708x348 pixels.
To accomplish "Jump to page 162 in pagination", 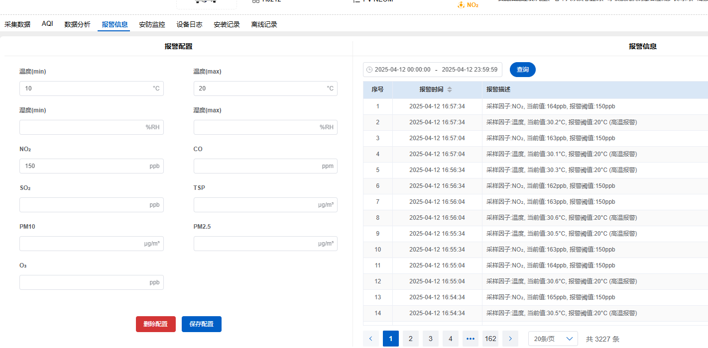I will click(490, 339).
